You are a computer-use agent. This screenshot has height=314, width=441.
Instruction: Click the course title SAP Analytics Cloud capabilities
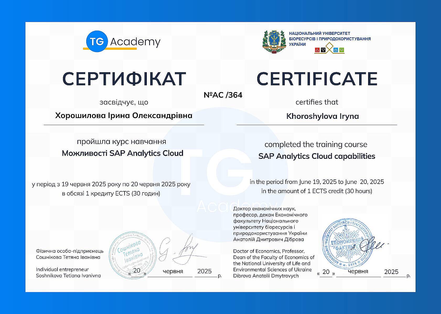pyautogui.click(x=317, y=156)
